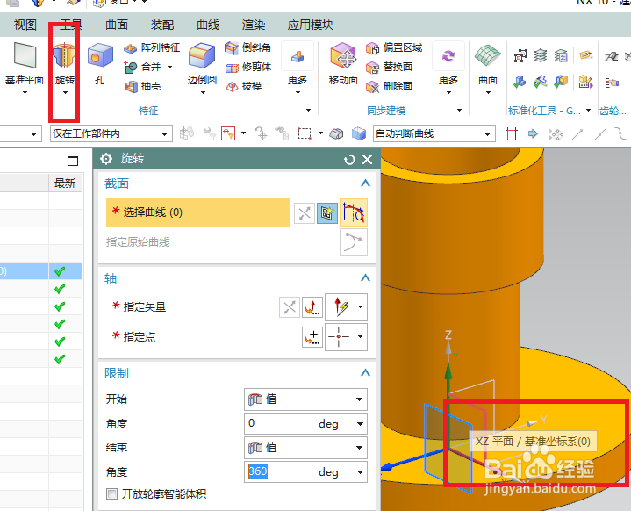The image size is (631, 511).
Task: Click the face selection icon in selection bar
Action: (x=336, y=133)
